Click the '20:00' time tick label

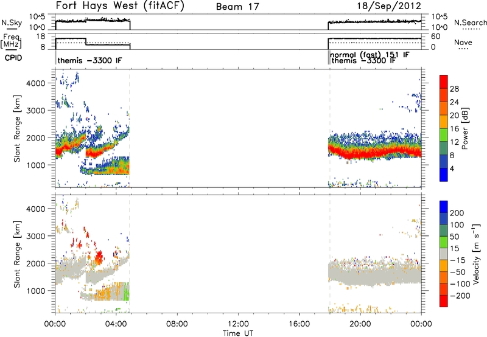click(x=360, y=324)
